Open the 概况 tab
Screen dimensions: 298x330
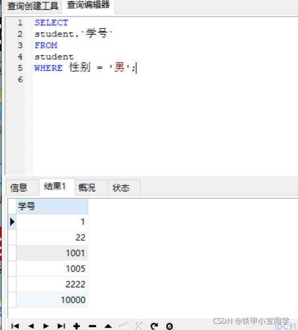(87, 187)
